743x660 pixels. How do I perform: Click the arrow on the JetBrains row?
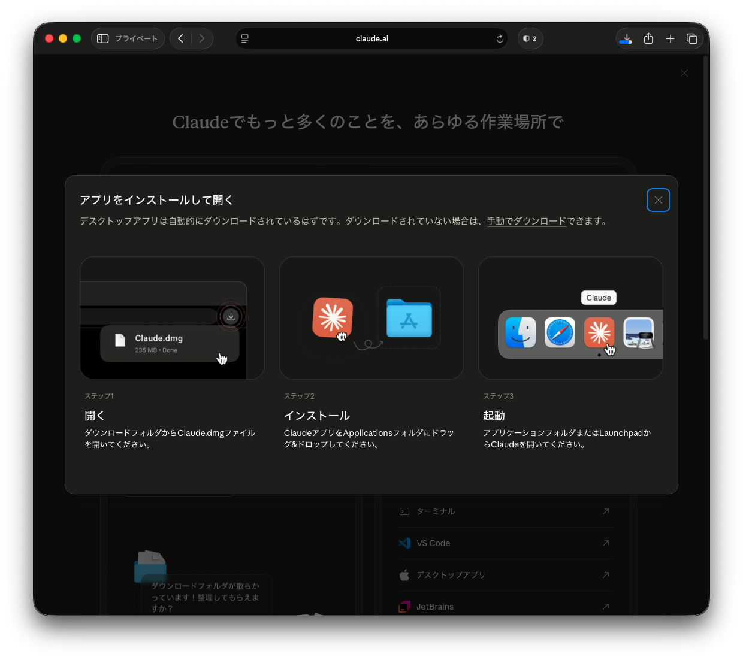click(606, 607)
